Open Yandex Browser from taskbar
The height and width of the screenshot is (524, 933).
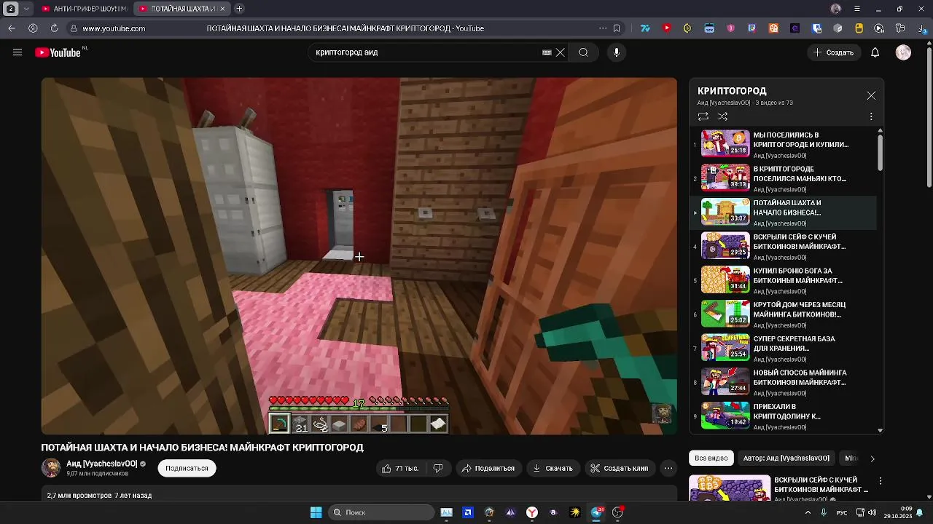[x=532, y=512]
